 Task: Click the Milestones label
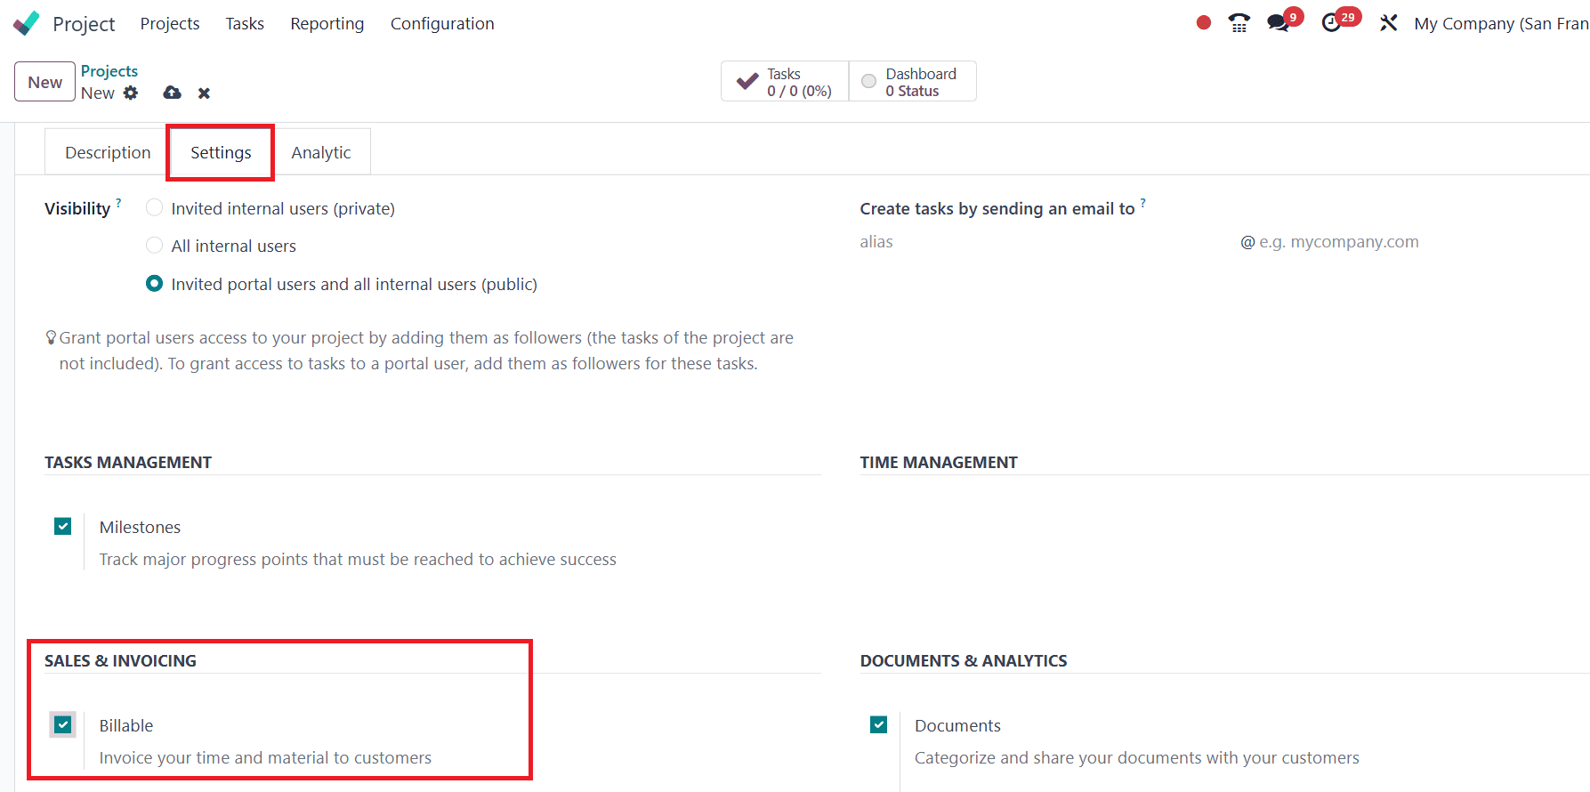tap(140, 527)
